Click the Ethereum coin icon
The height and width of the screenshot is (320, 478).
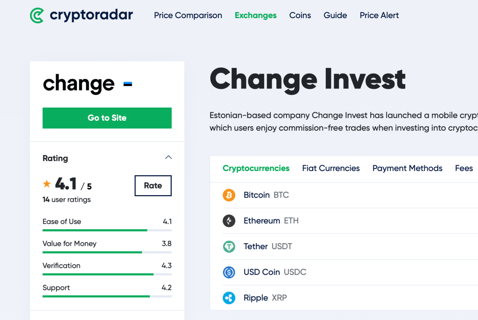(x=229, y=221)
